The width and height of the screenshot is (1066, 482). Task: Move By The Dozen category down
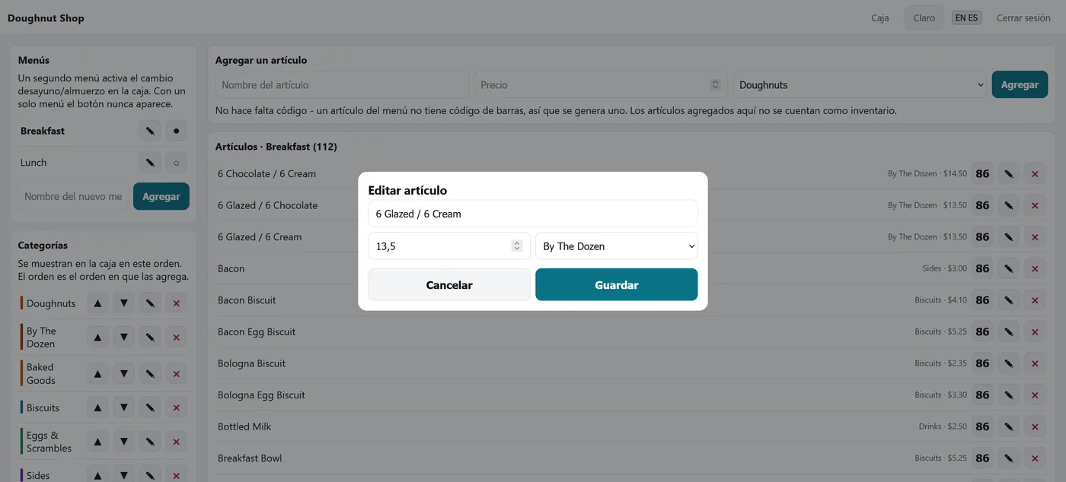point(123,338)
